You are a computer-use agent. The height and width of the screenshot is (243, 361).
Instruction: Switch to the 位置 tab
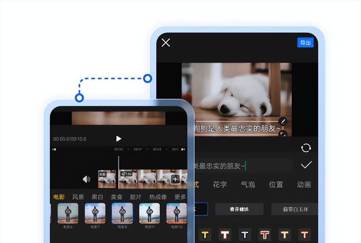click(x=276, y=184)
